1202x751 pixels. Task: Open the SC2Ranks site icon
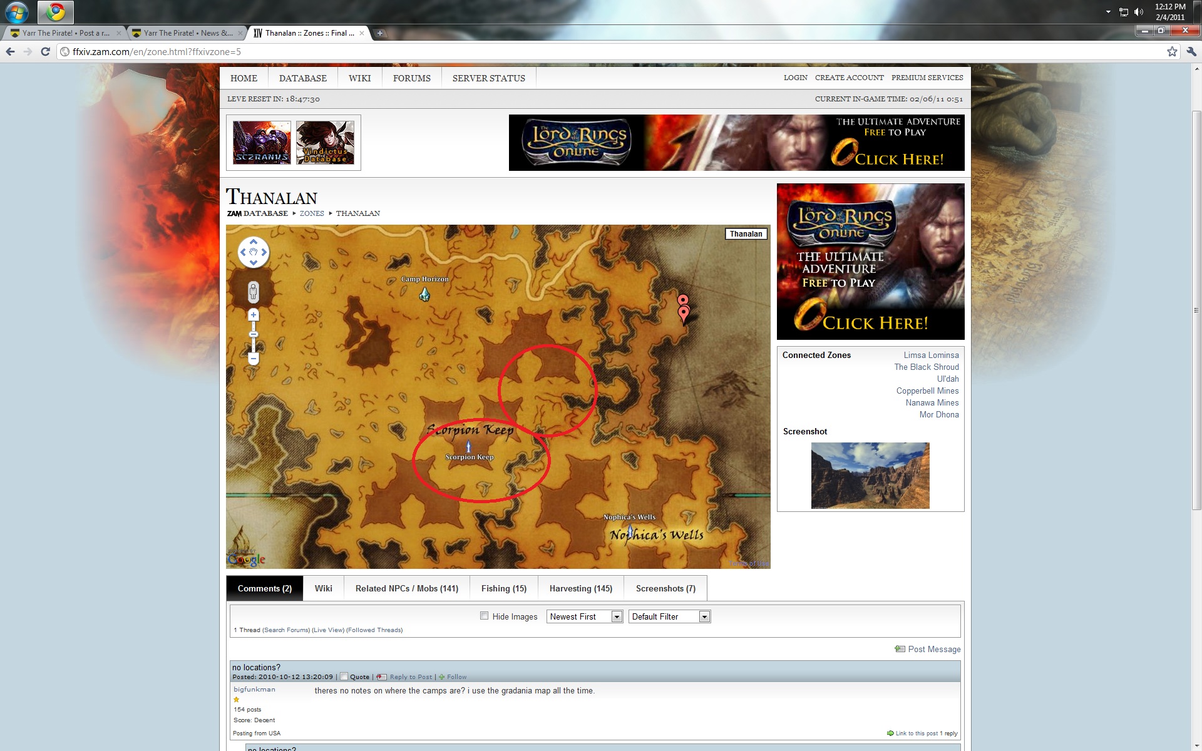click(262, 143)
